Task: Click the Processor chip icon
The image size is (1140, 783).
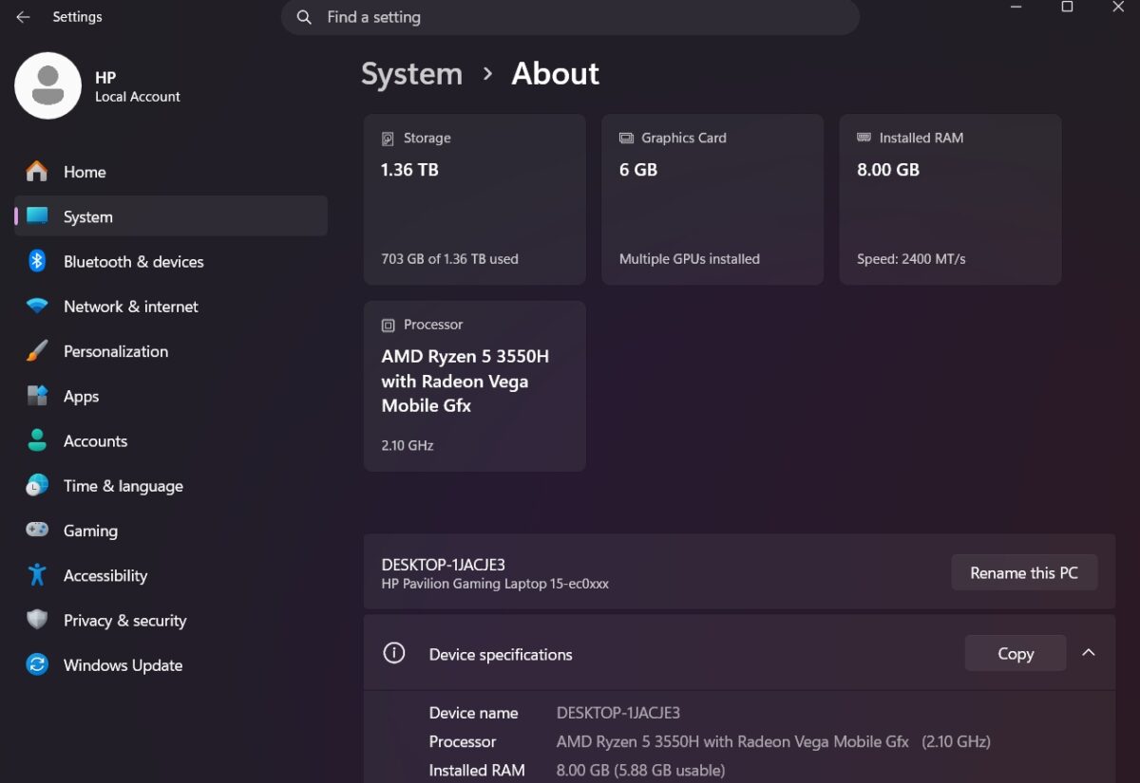Action: [x=388, y=325]
